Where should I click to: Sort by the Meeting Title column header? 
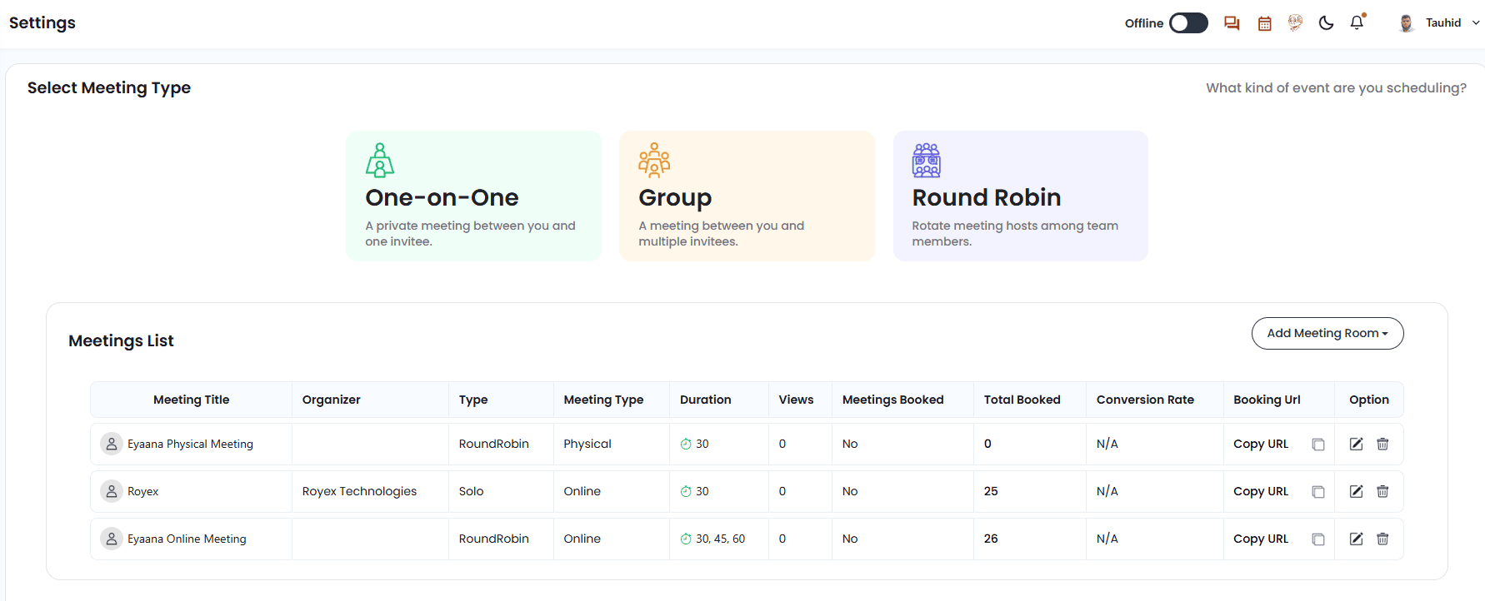pyautogui.click(x=191, y=400)
